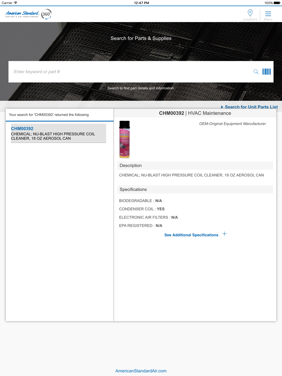Click 'Your search for CHM00392 returned' text
This screenshot has height=376, width=282.
49,115
